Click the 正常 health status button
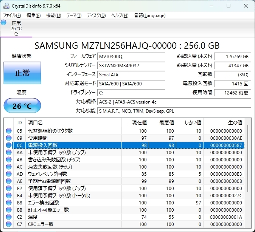255x232 pixels. click(22, 73)
